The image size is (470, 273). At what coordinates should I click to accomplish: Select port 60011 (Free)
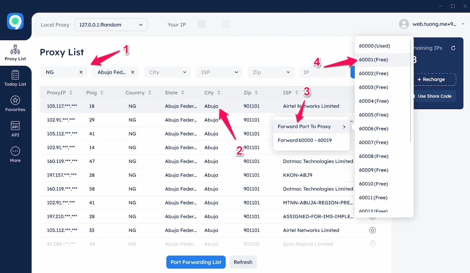[382, 197]
